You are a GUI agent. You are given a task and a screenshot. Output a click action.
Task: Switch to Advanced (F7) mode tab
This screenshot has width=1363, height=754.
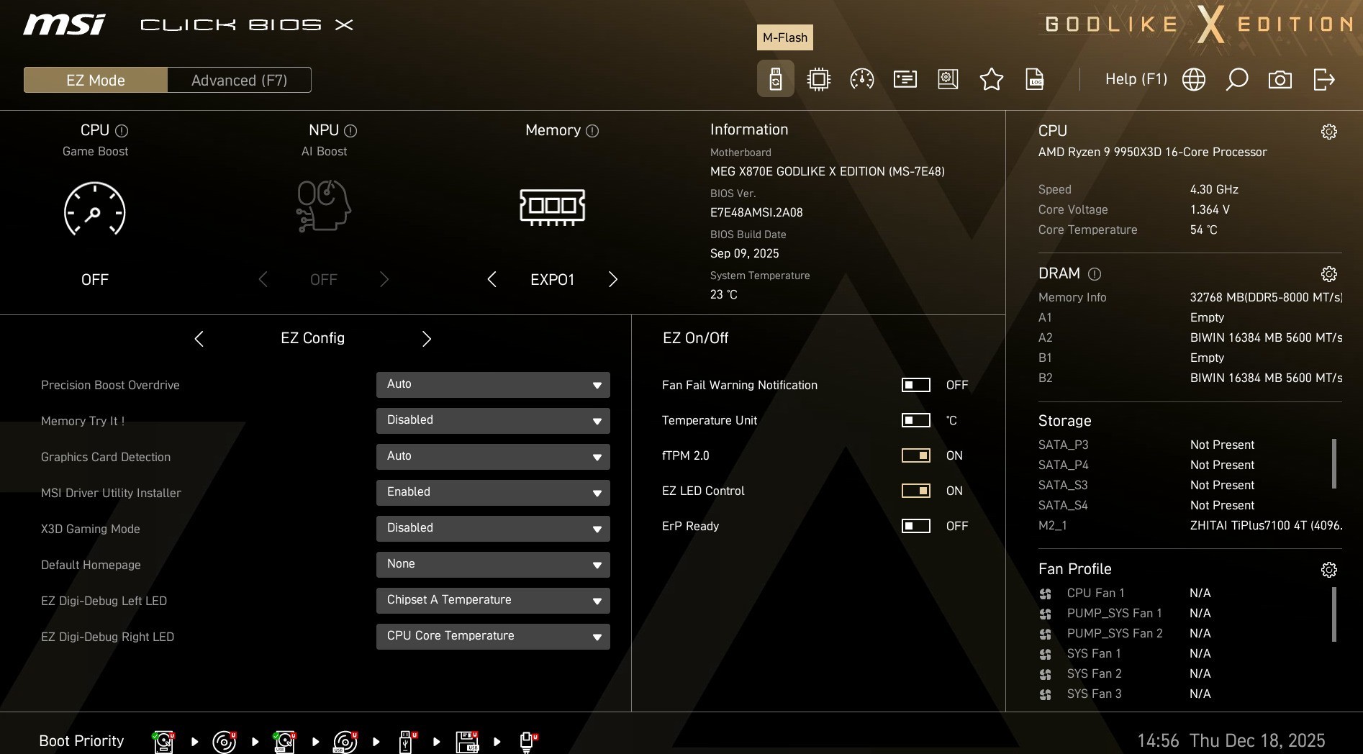[239, 80]
